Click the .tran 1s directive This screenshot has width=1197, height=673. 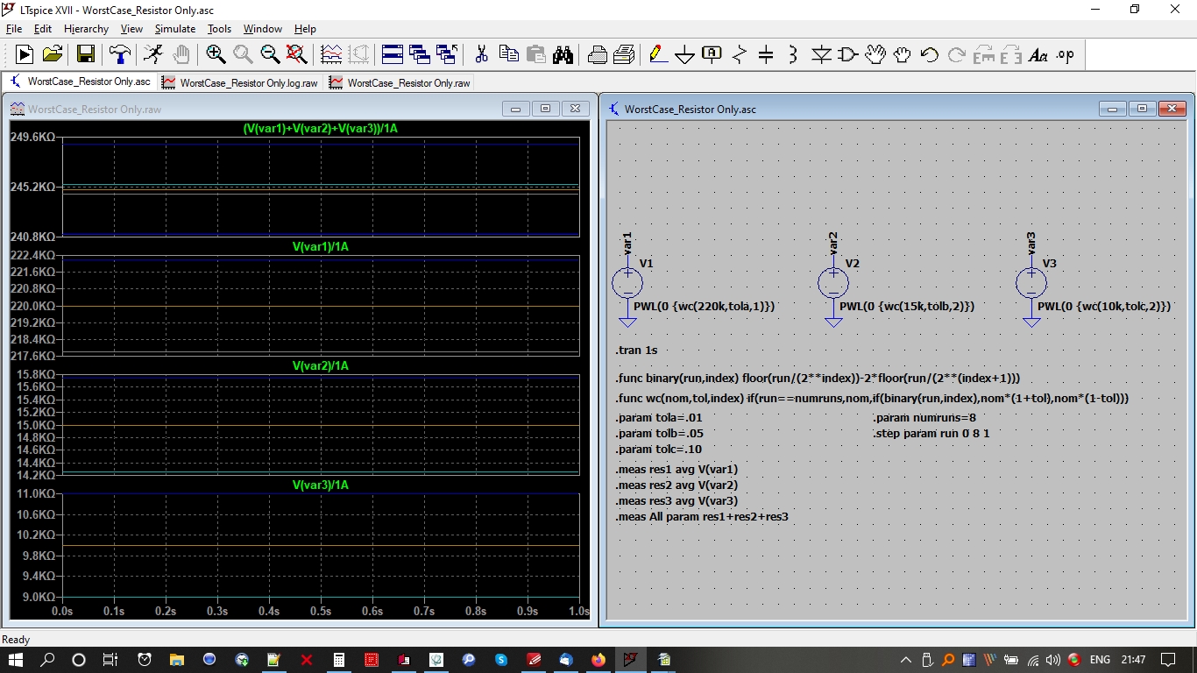click(x=637, y=351)
